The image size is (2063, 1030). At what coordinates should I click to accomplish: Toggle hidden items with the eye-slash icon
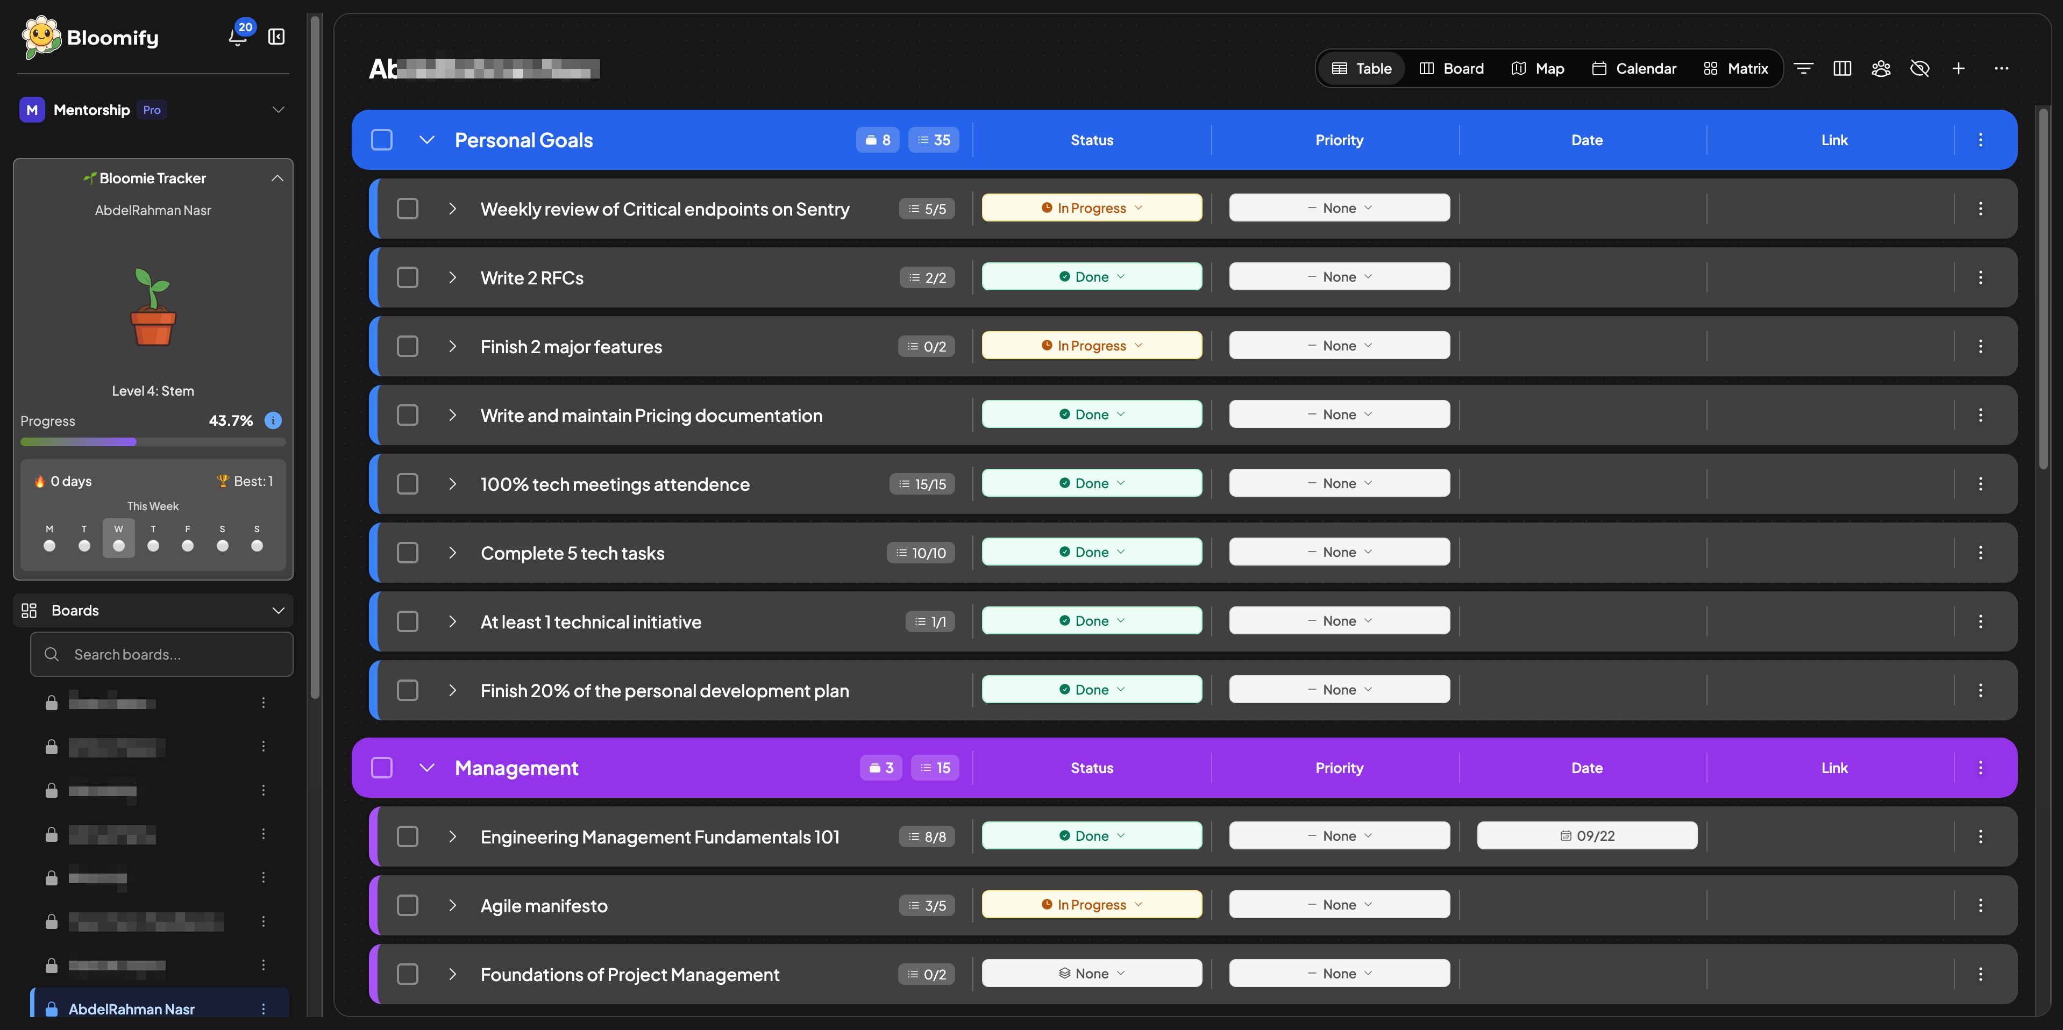point(1919,68)
